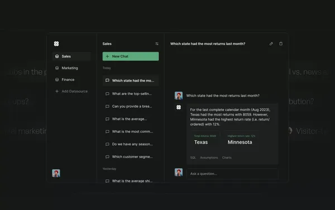The height and width of the screenshot is (210, 335).
Task: Click chat icon beside 'What is the most comm...'
Action: pos(107,132)
